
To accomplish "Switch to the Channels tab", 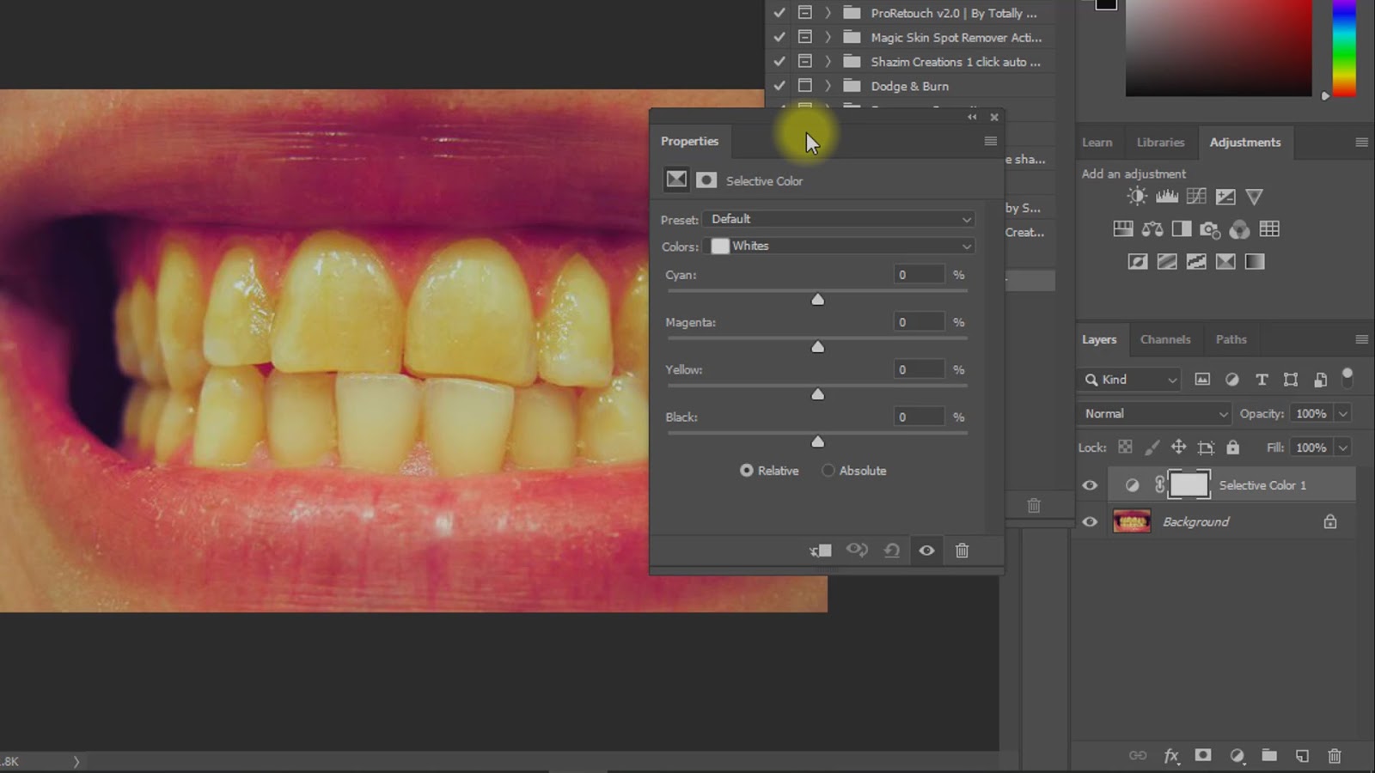I will (x=1165, y=339).
